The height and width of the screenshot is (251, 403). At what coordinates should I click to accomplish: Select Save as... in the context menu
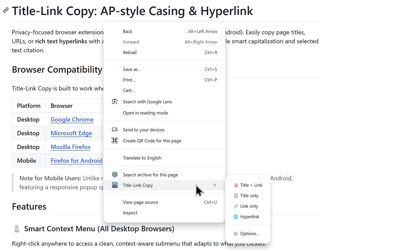(164, 69)
